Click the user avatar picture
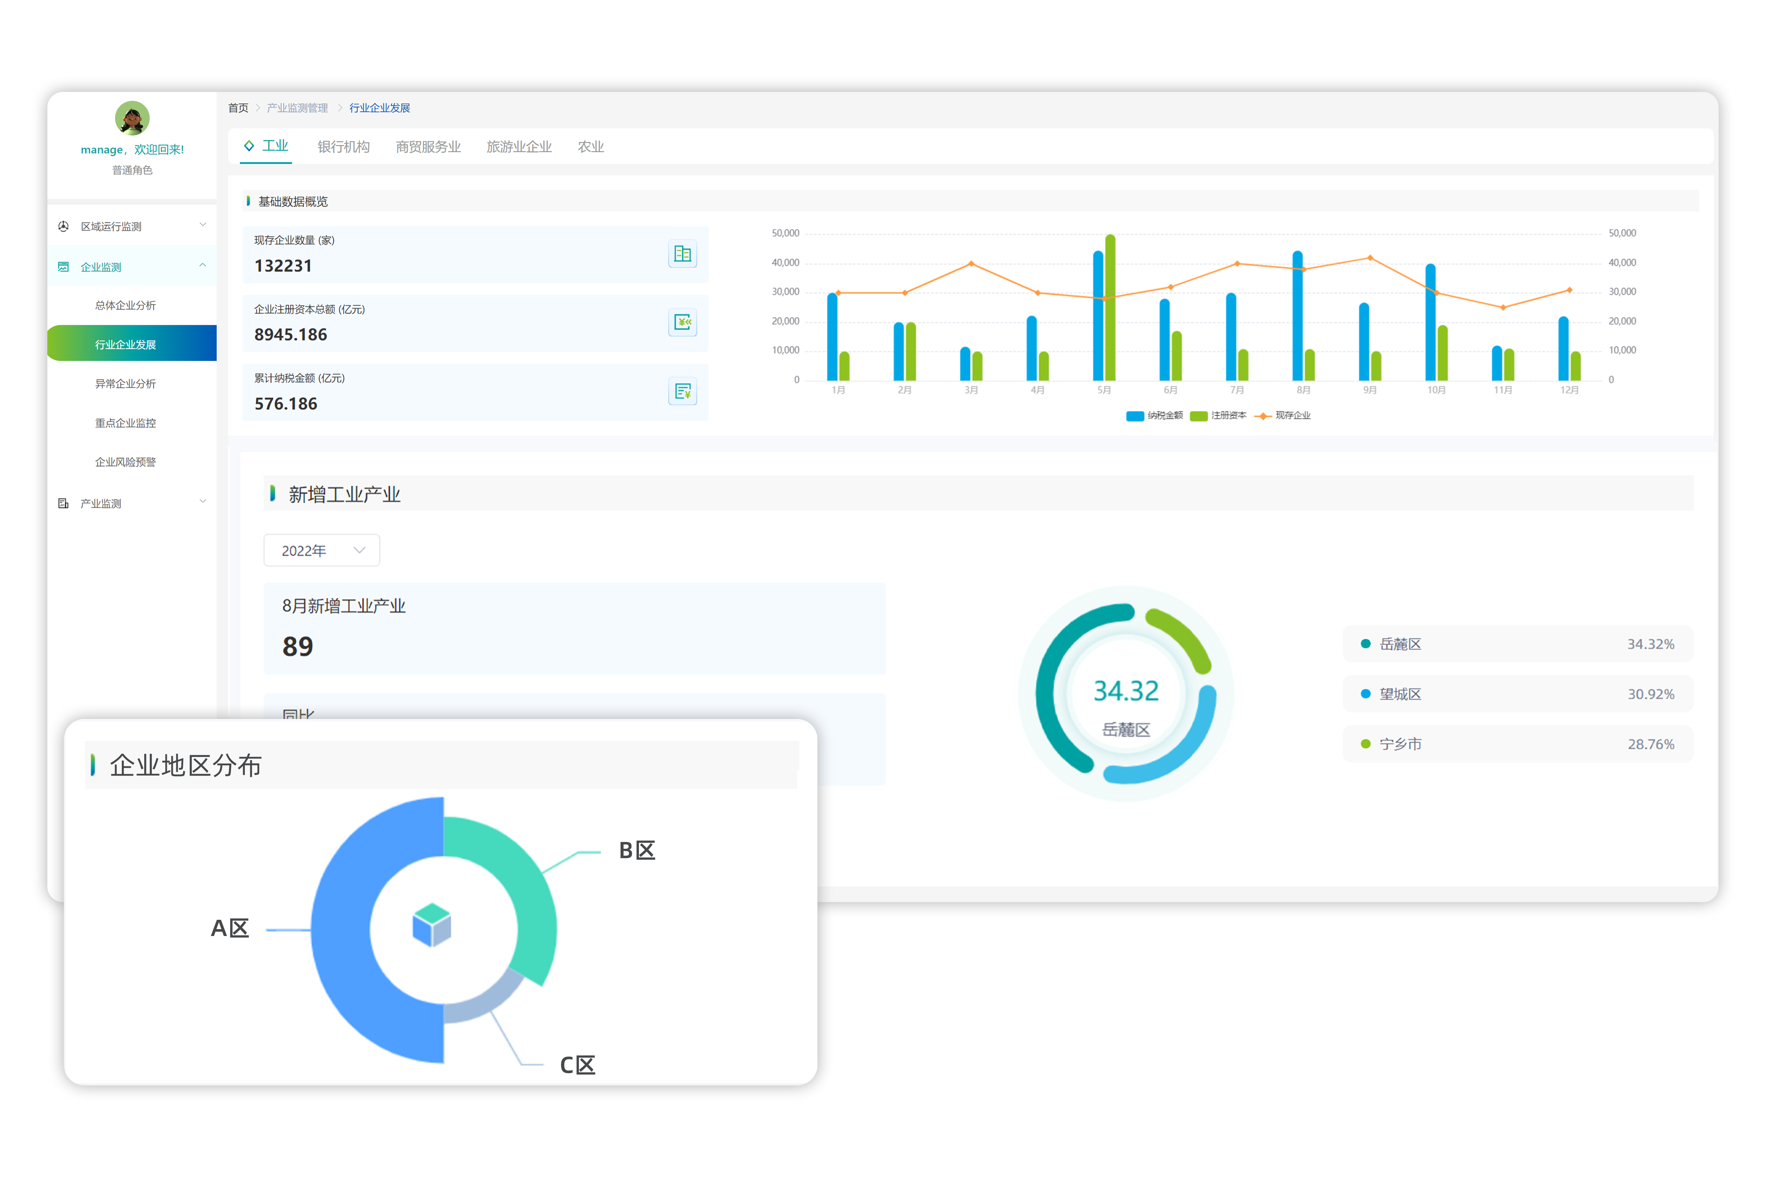This screenshot has height=1177, width=1766. pyautogui.click(x=132, y=118)
